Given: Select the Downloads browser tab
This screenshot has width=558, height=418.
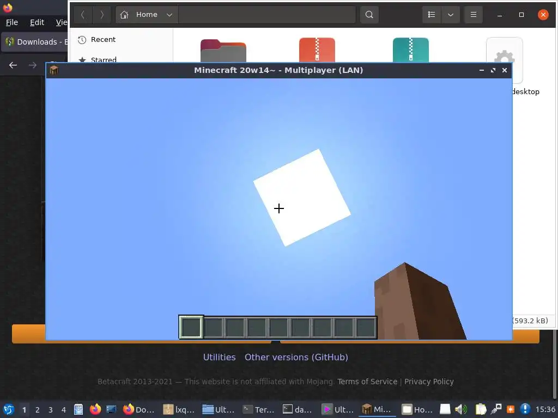Looking at the screenshot, I should 34,42.
